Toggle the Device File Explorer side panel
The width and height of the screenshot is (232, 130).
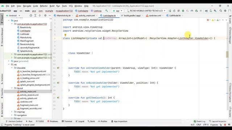pos(230,93)
